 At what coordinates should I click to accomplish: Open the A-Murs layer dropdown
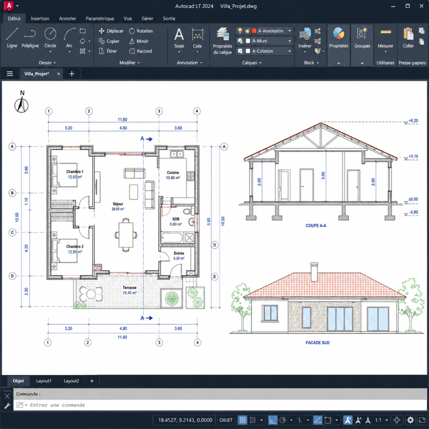click(289, 41)
